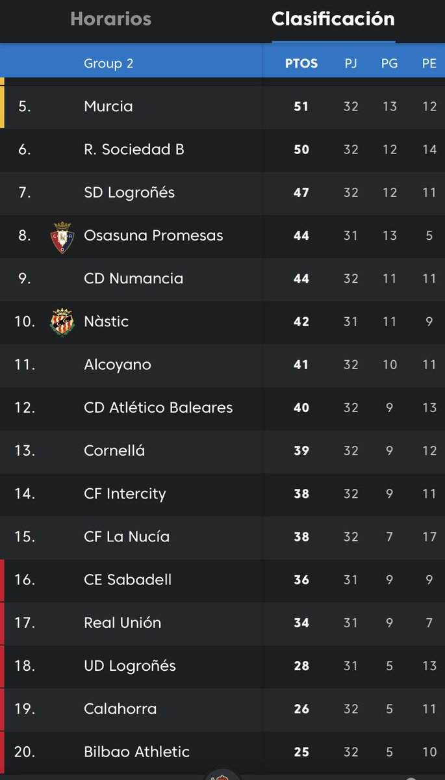The image size is (445, 780).
Task: Sort standings by PTOS column
Action: [x=301, y=64]
